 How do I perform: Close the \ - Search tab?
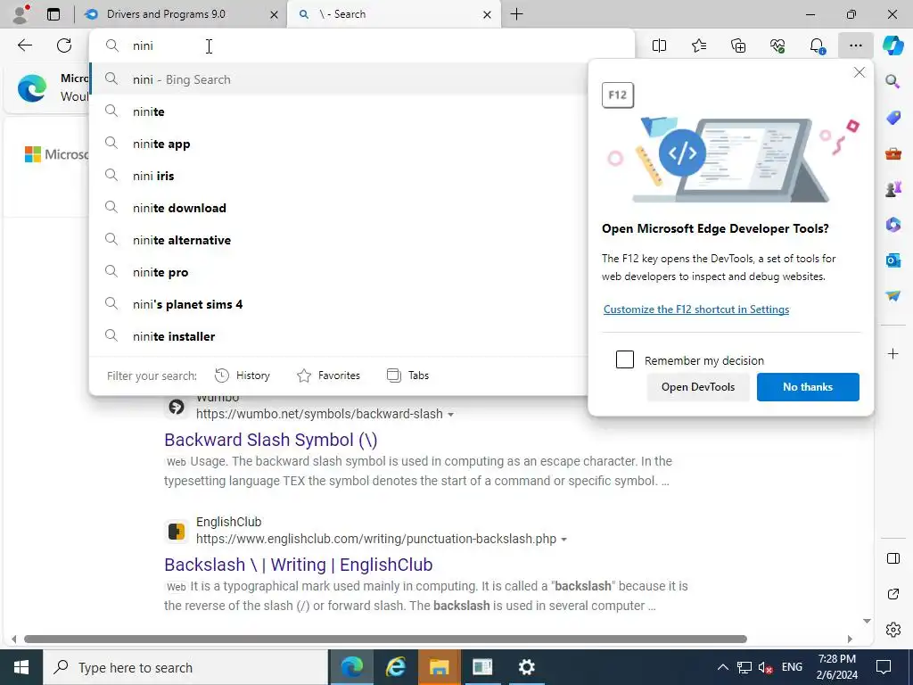click(x=488, y=14)
